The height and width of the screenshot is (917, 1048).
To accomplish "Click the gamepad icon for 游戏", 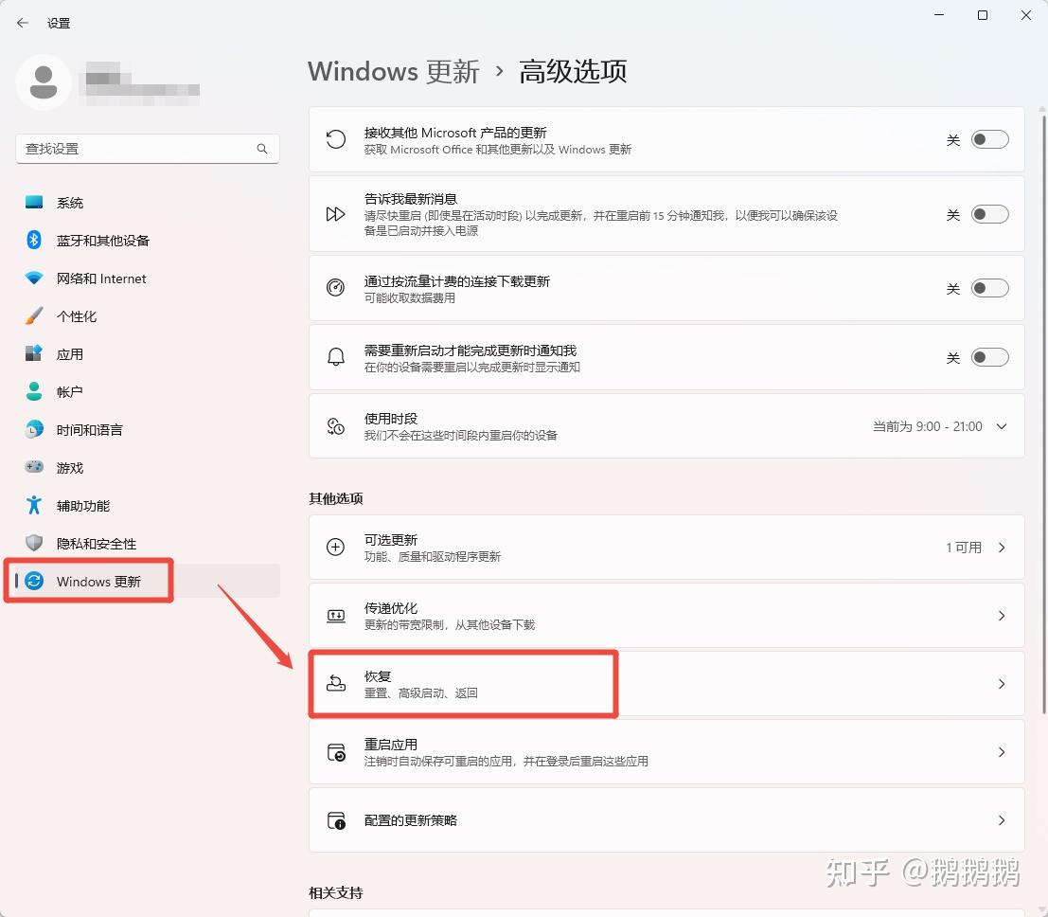I will click(x=34, y=467).
